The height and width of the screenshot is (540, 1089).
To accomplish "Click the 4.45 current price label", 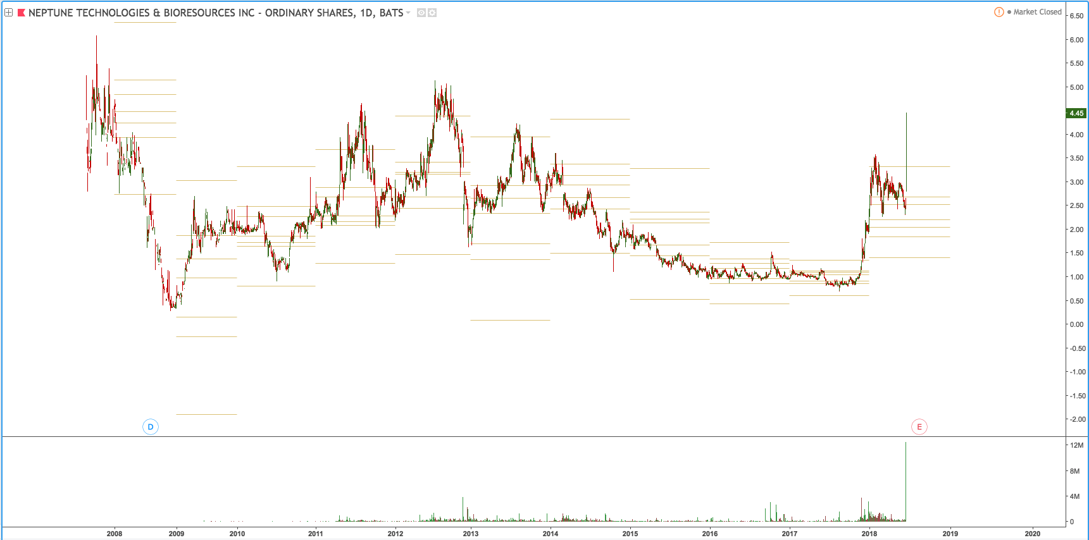I will (1076, 113).
